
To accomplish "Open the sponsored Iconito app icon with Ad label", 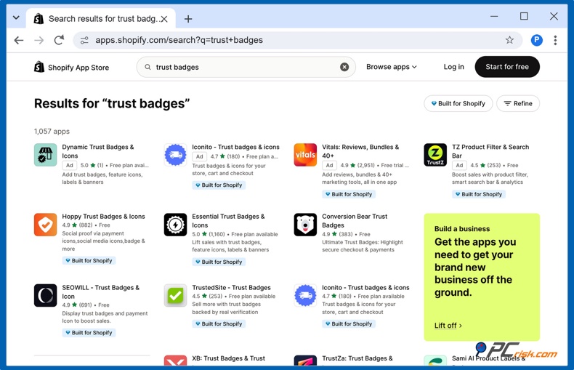I will point(175,155).
